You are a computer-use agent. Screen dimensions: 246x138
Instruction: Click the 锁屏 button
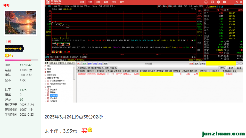(191, 64)
